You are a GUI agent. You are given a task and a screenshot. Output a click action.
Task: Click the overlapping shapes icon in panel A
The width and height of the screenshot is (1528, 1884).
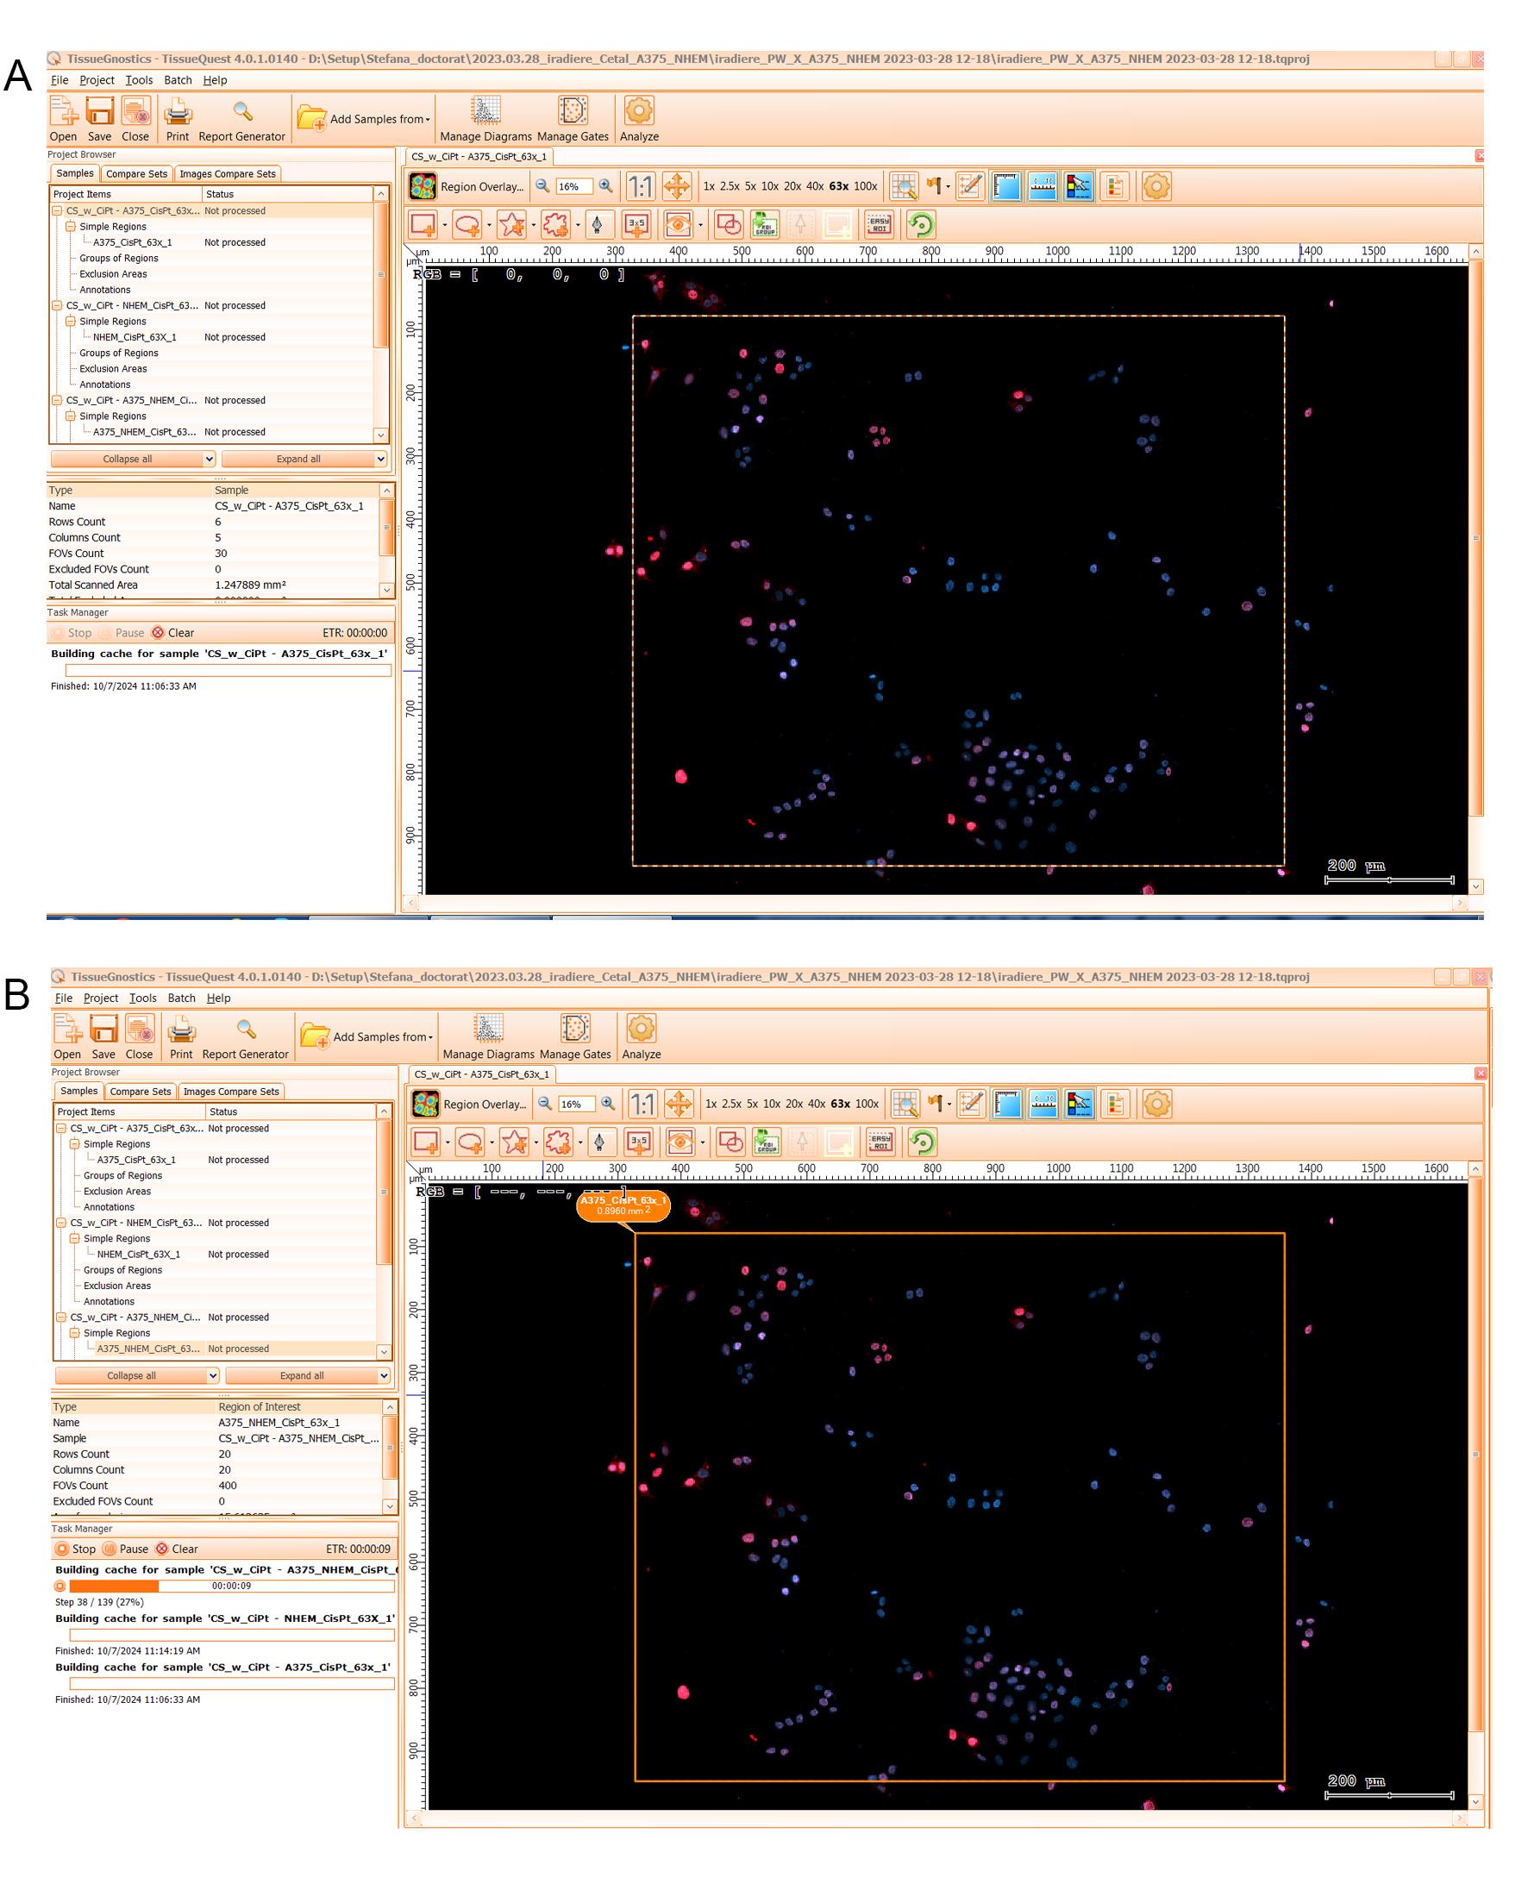pyautogui.click(x=729, y=224)
